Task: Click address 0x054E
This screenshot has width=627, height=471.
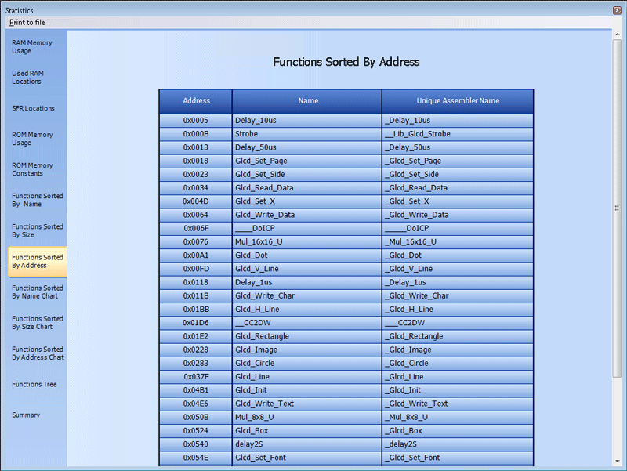Action: click(x=195, y=458)
